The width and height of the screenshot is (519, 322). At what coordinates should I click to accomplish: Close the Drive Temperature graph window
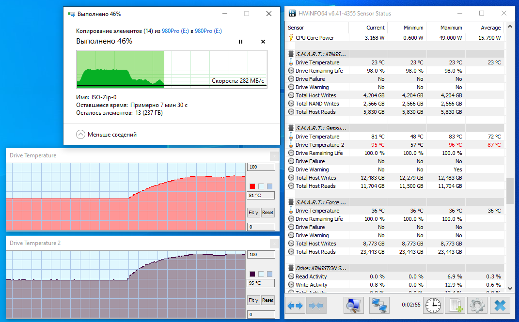coord(274,156)
